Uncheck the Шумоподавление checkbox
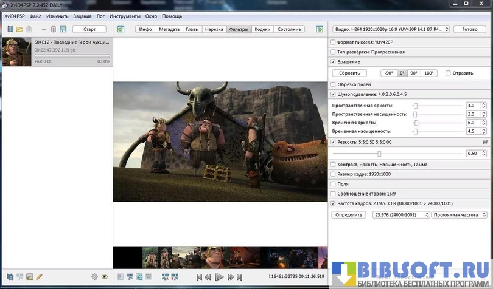The width and height of the screenshot is (493, 289). coord(332,94)
